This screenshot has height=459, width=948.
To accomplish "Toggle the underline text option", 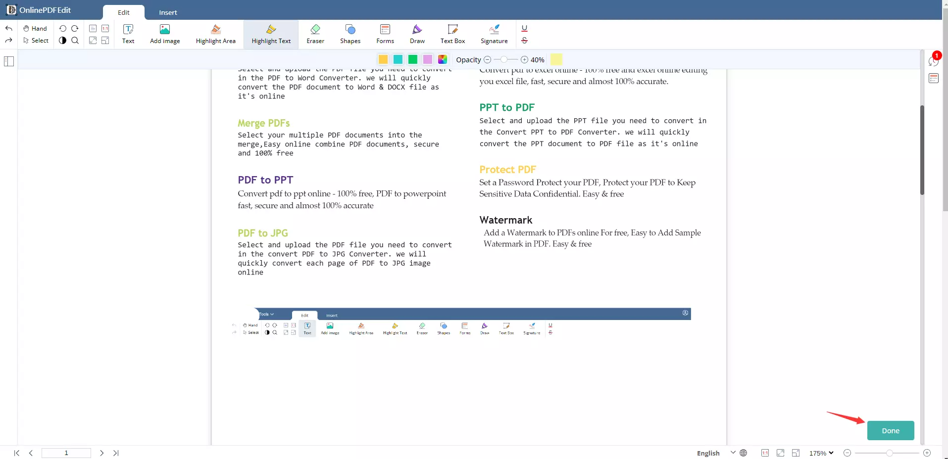I will (524, 28).
